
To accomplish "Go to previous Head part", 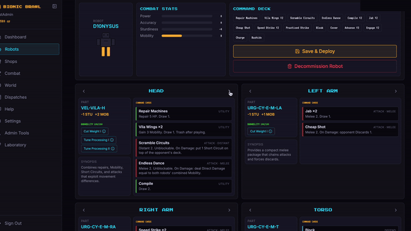I will tap(84, 91).
